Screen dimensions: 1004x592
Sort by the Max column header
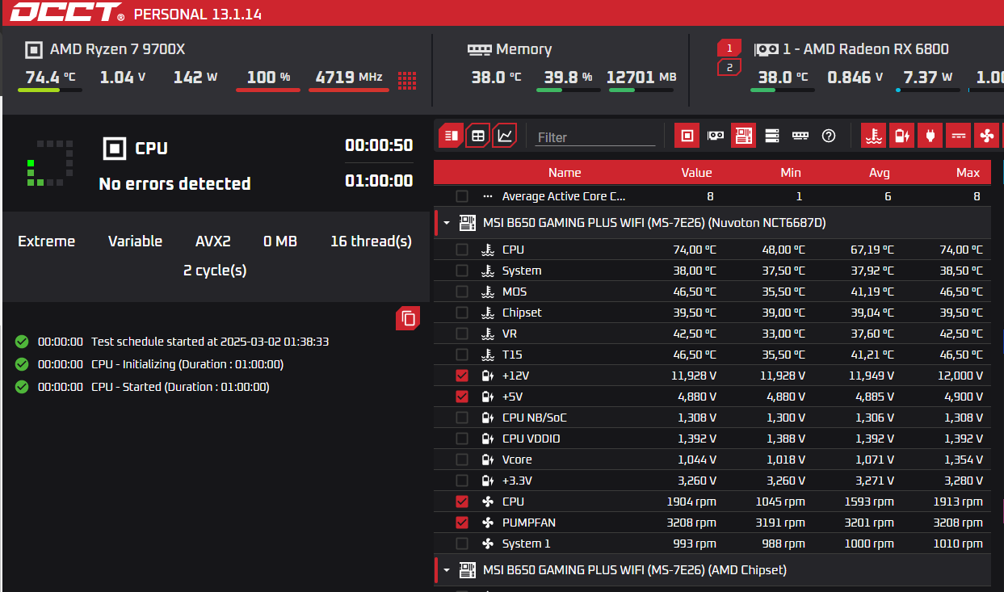coord(968,172)
